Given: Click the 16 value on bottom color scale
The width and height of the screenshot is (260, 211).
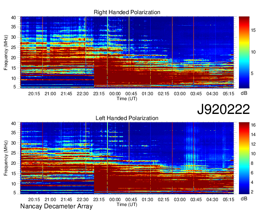Looking at the screenshot, I should (253, 125).
